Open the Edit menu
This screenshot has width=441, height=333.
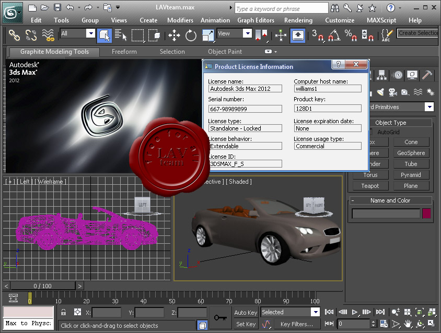pyautogui.click(x=36, y=20)
